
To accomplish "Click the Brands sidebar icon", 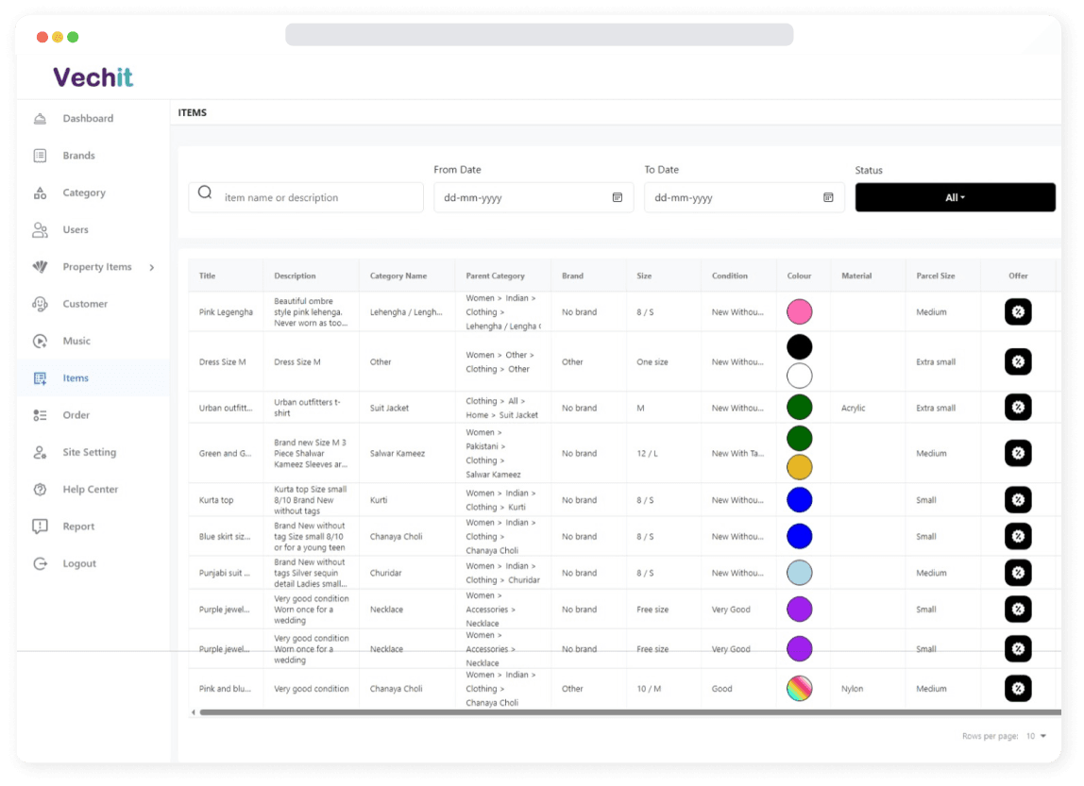I will coord(40,155).
